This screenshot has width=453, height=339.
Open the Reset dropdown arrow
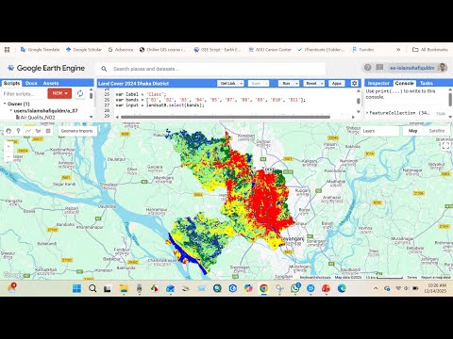(322, 83)
